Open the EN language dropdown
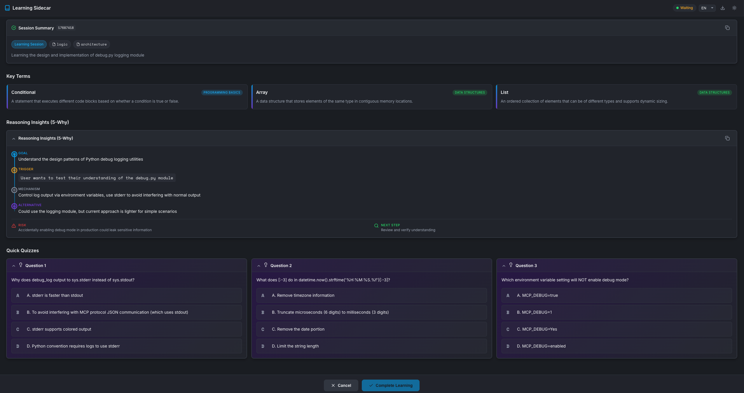Viewport: 744px width, 393px height. tap(707, 8)
